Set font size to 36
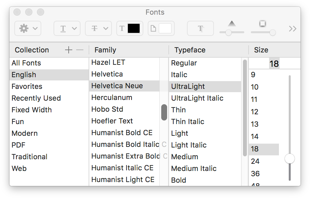Viewport: 310px width, 198px height. tap(264, 174)
